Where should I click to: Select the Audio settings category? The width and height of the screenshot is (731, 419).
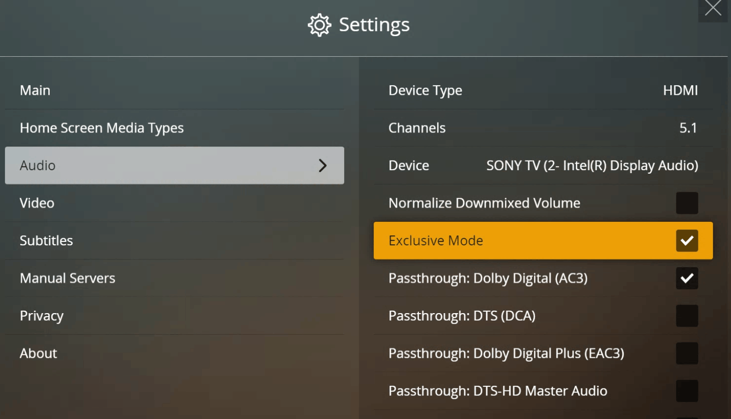[x=151, y=166]
